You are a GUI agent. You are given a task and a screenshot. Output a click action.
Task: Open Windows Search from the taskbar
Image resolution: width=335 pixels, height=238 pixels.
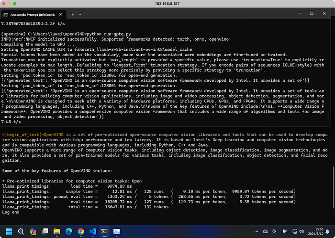[21, 231]
